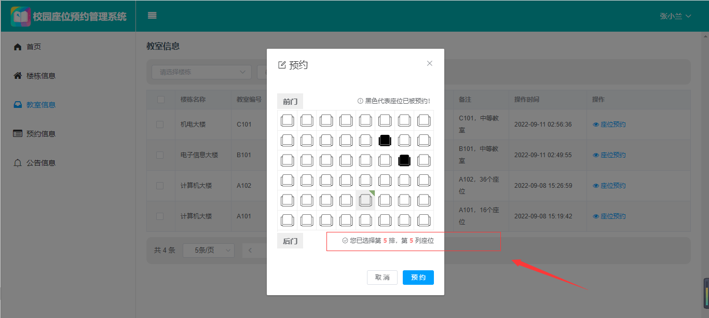Open 座位预约 for classroom A102
The image size is (709, 318).
[x=609, y=186]
